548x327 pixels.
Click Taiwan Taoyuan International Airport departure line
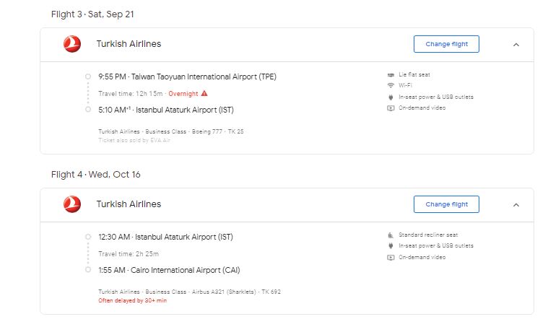(187, 77)
